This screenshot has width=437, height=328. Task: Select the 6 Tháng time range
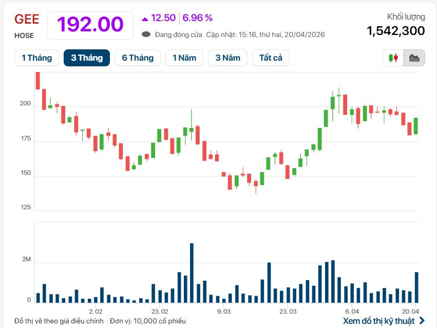coord(138,58)
